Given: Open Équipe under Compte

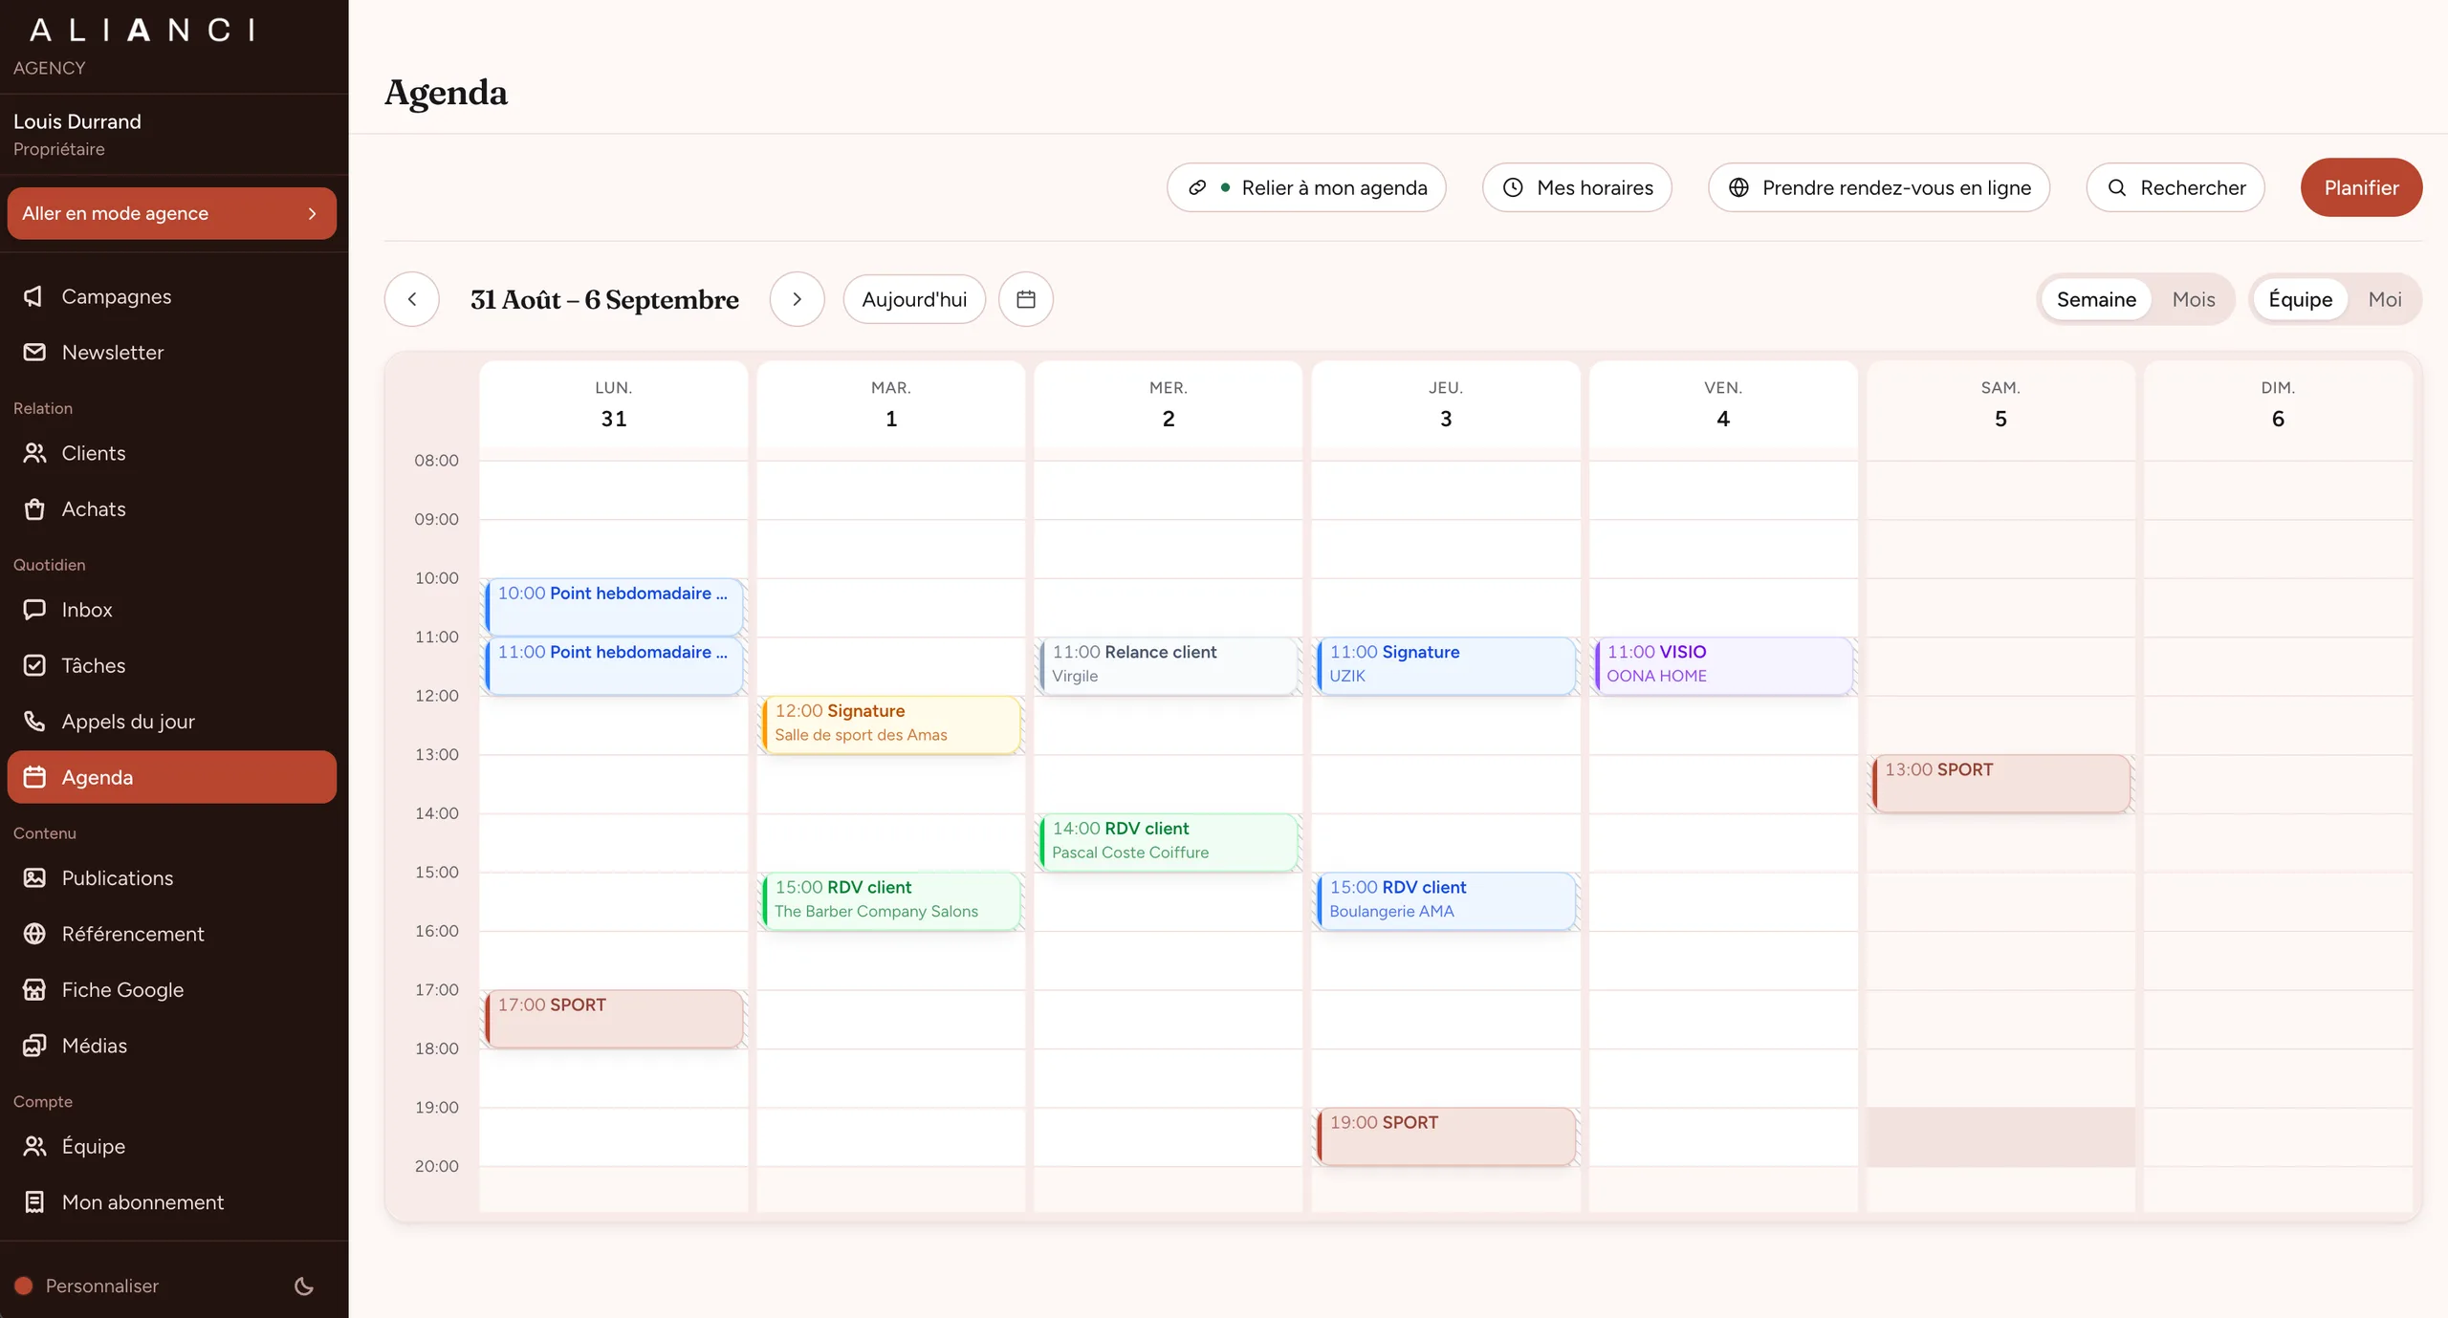Looking at the screenshot, I should pos(172,1146).
